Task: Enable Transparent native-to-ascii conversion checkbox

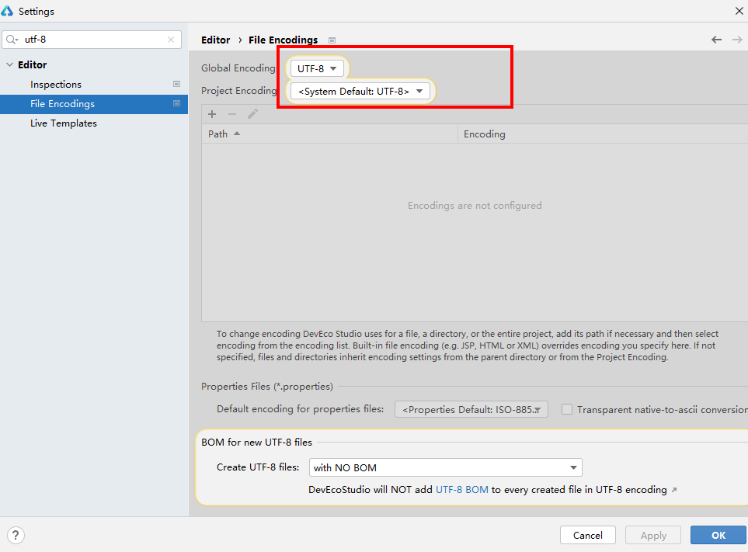Action: coord(567,409)
